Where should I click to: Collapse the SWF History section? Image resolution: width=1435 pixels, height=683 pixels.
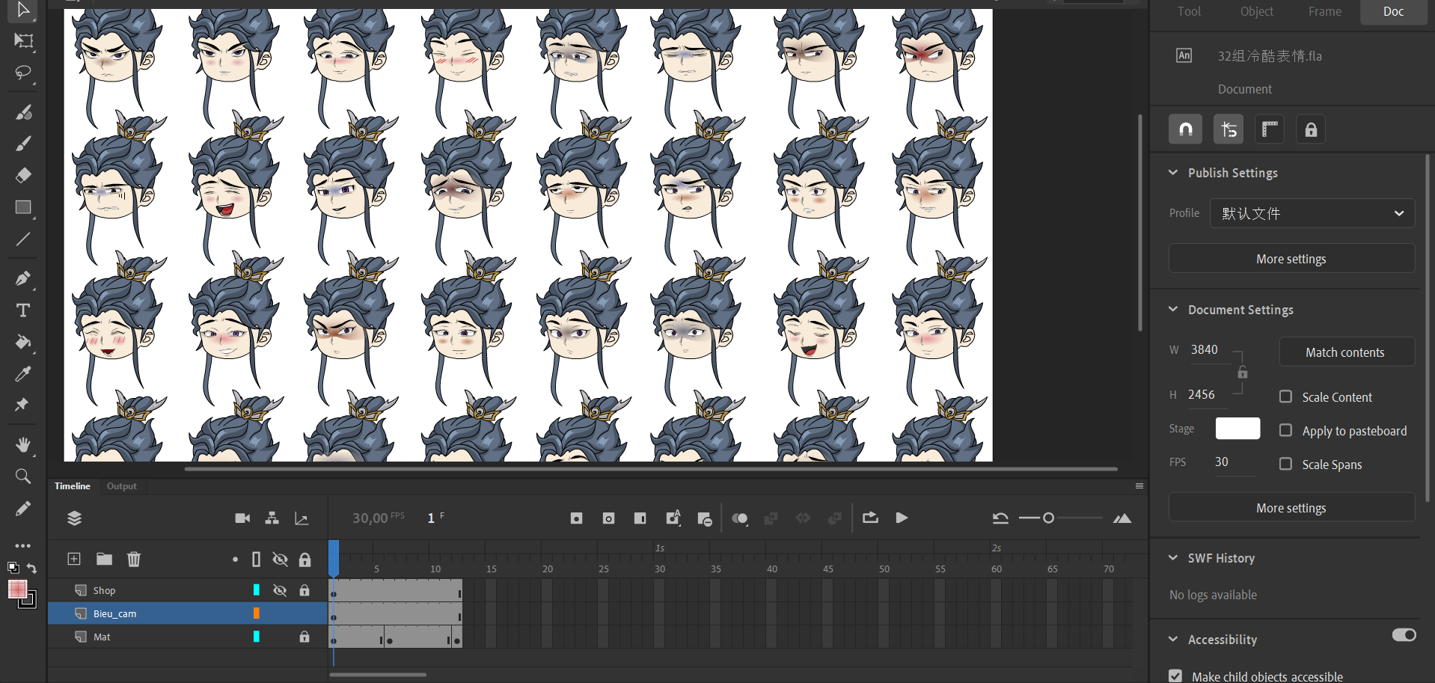point(1173,558)
